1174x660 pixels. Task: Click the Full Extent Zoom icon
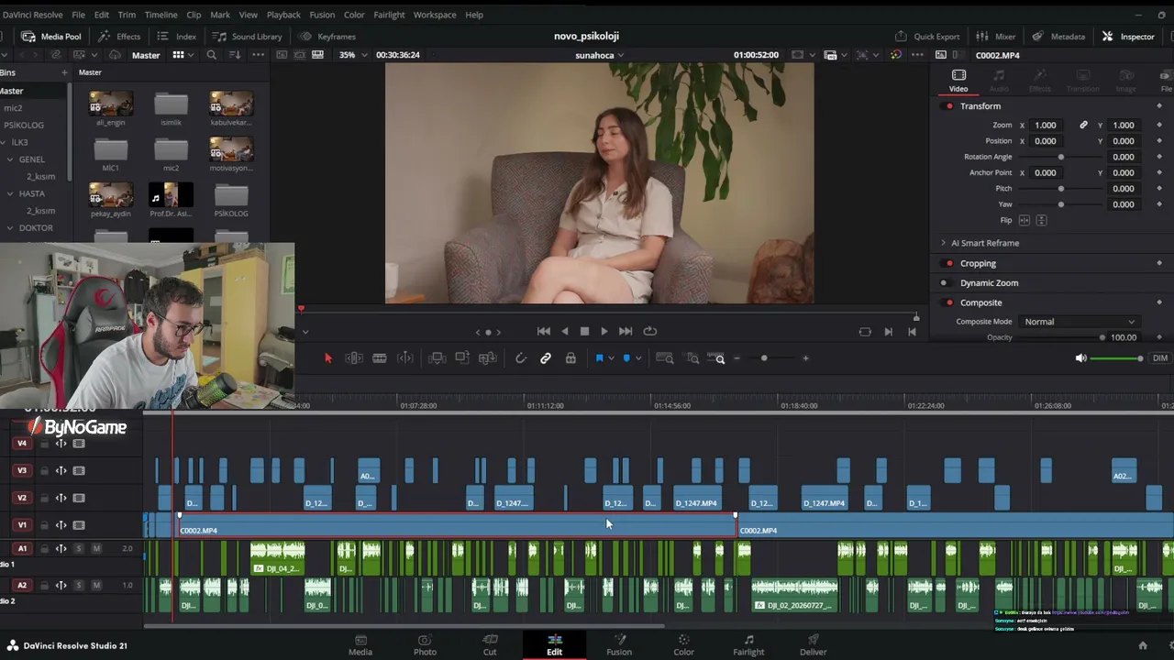(x=665, y=358)
